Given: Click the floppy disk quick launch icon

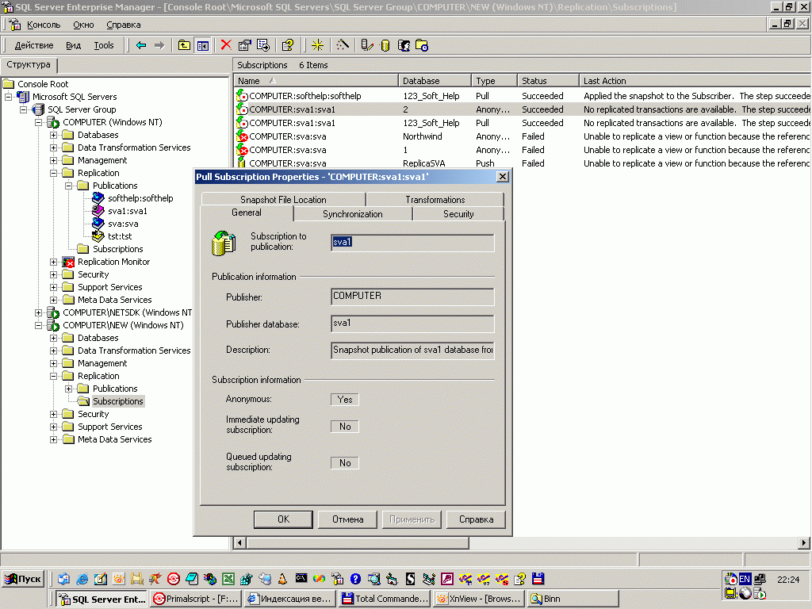Looking at the screenshot, I should click(x=538, y=579).
